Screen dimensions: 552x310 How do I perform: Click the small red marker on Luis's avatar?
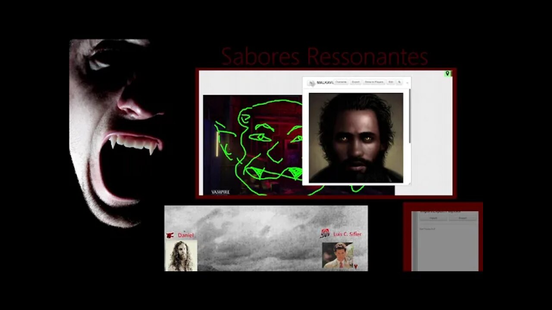pos(355,267)
